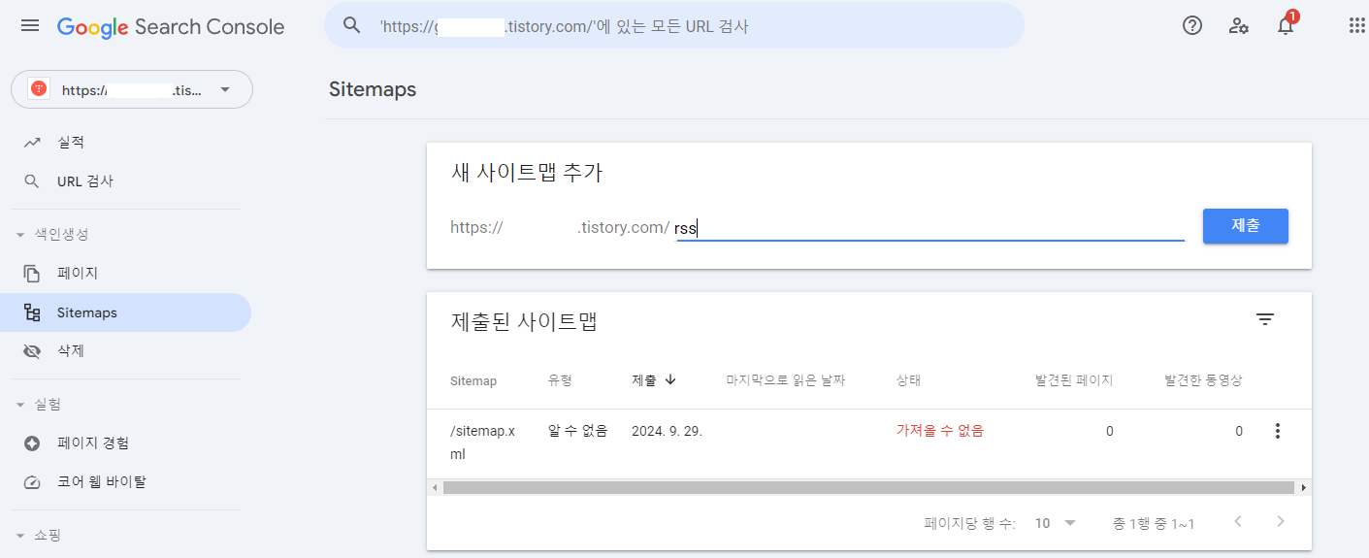Click the 새 사이트맵 추가 heading

527,173
